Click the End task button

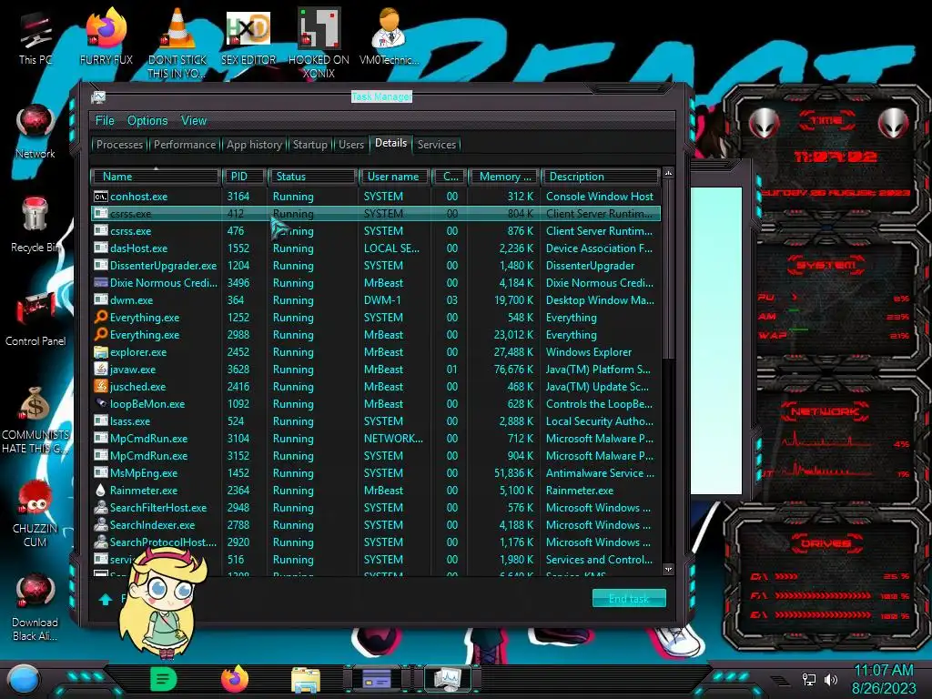pyautogui.click(x=629, y=599)
